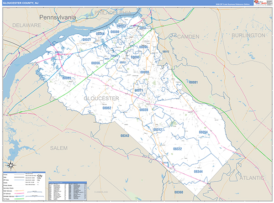Viewport: 274px width, 203px height.
Task: Select ZIP code 08085 label
Action: pos(67,78)
